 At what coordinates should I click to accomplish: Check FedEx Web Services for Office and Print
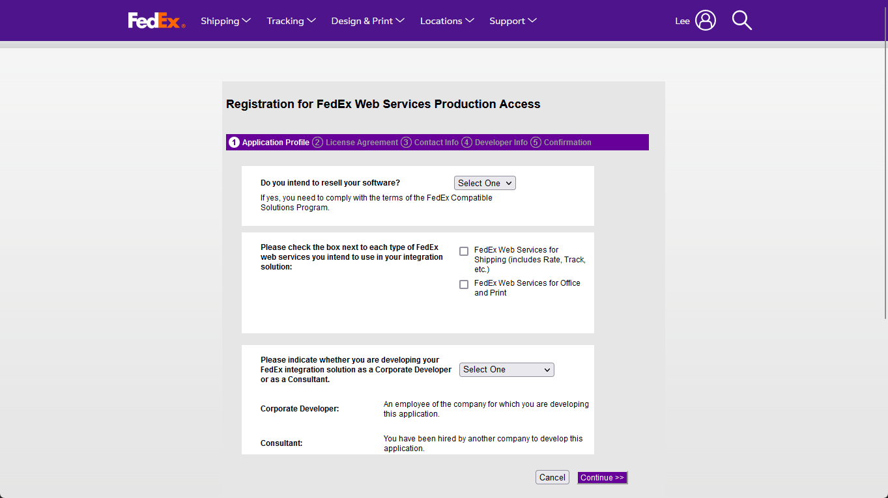[464, 284]
